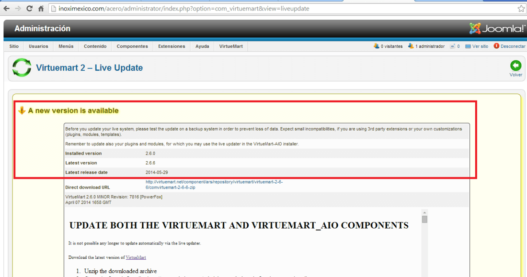
Task: Click 'It is not possible any longer' sentence
Action: 135,243
